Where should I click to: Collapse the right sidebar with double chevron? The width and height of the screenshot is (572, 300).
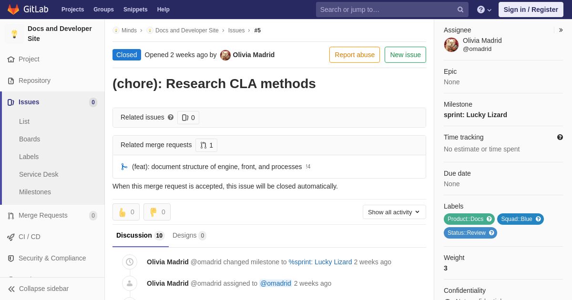[561, 30]
